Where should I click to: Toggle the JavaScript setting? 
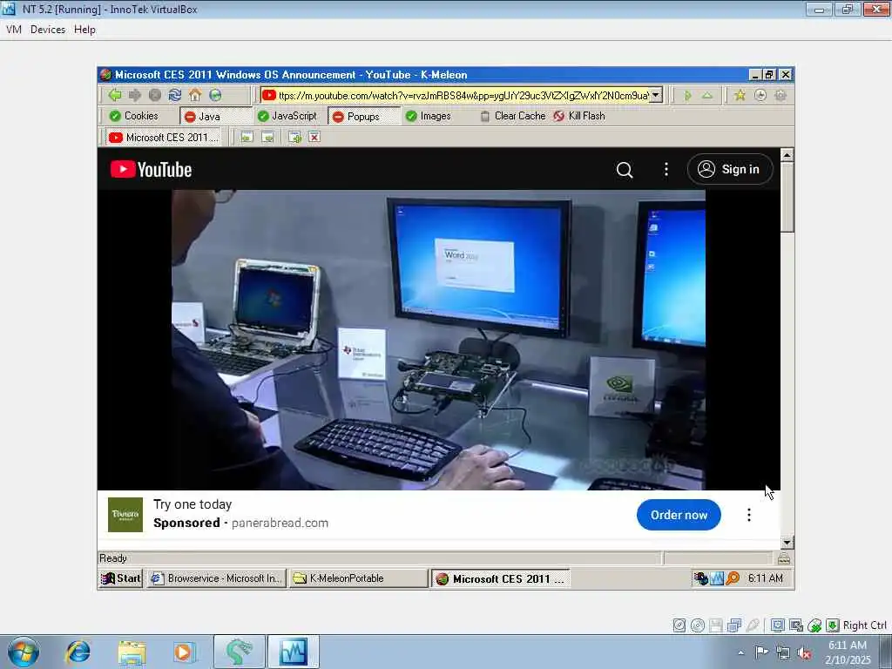tap(287, 116)
